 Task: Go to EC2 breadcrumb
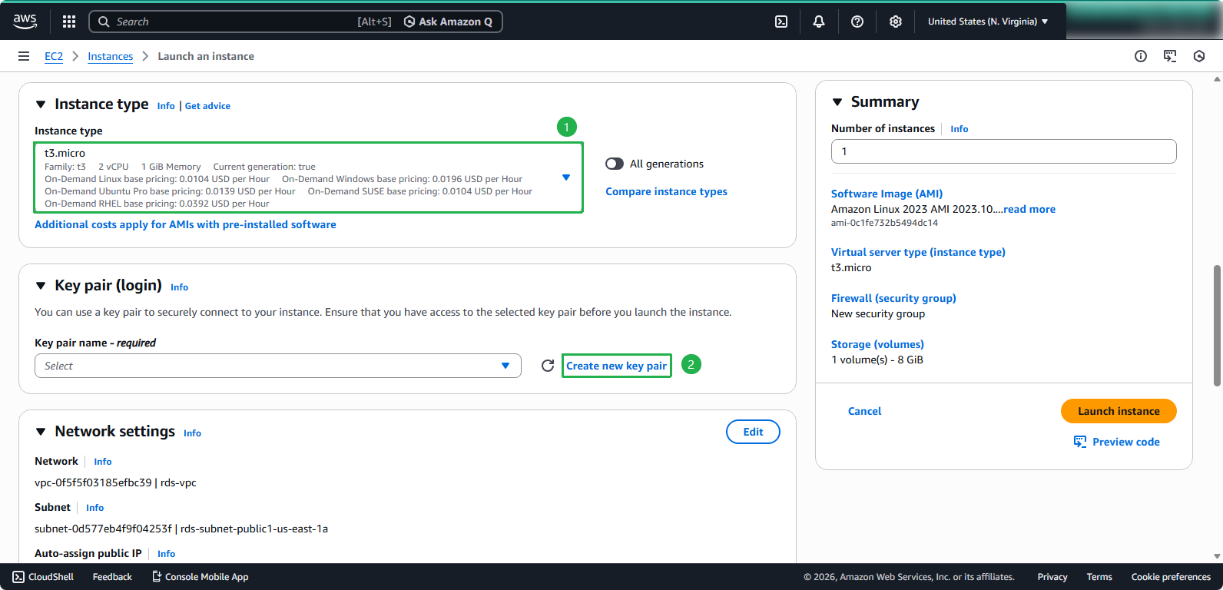54,56
